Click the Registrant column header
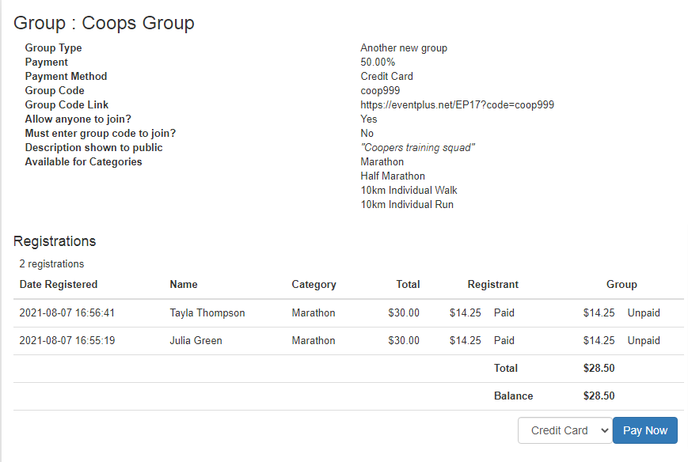688x462 pixels. 492,284
